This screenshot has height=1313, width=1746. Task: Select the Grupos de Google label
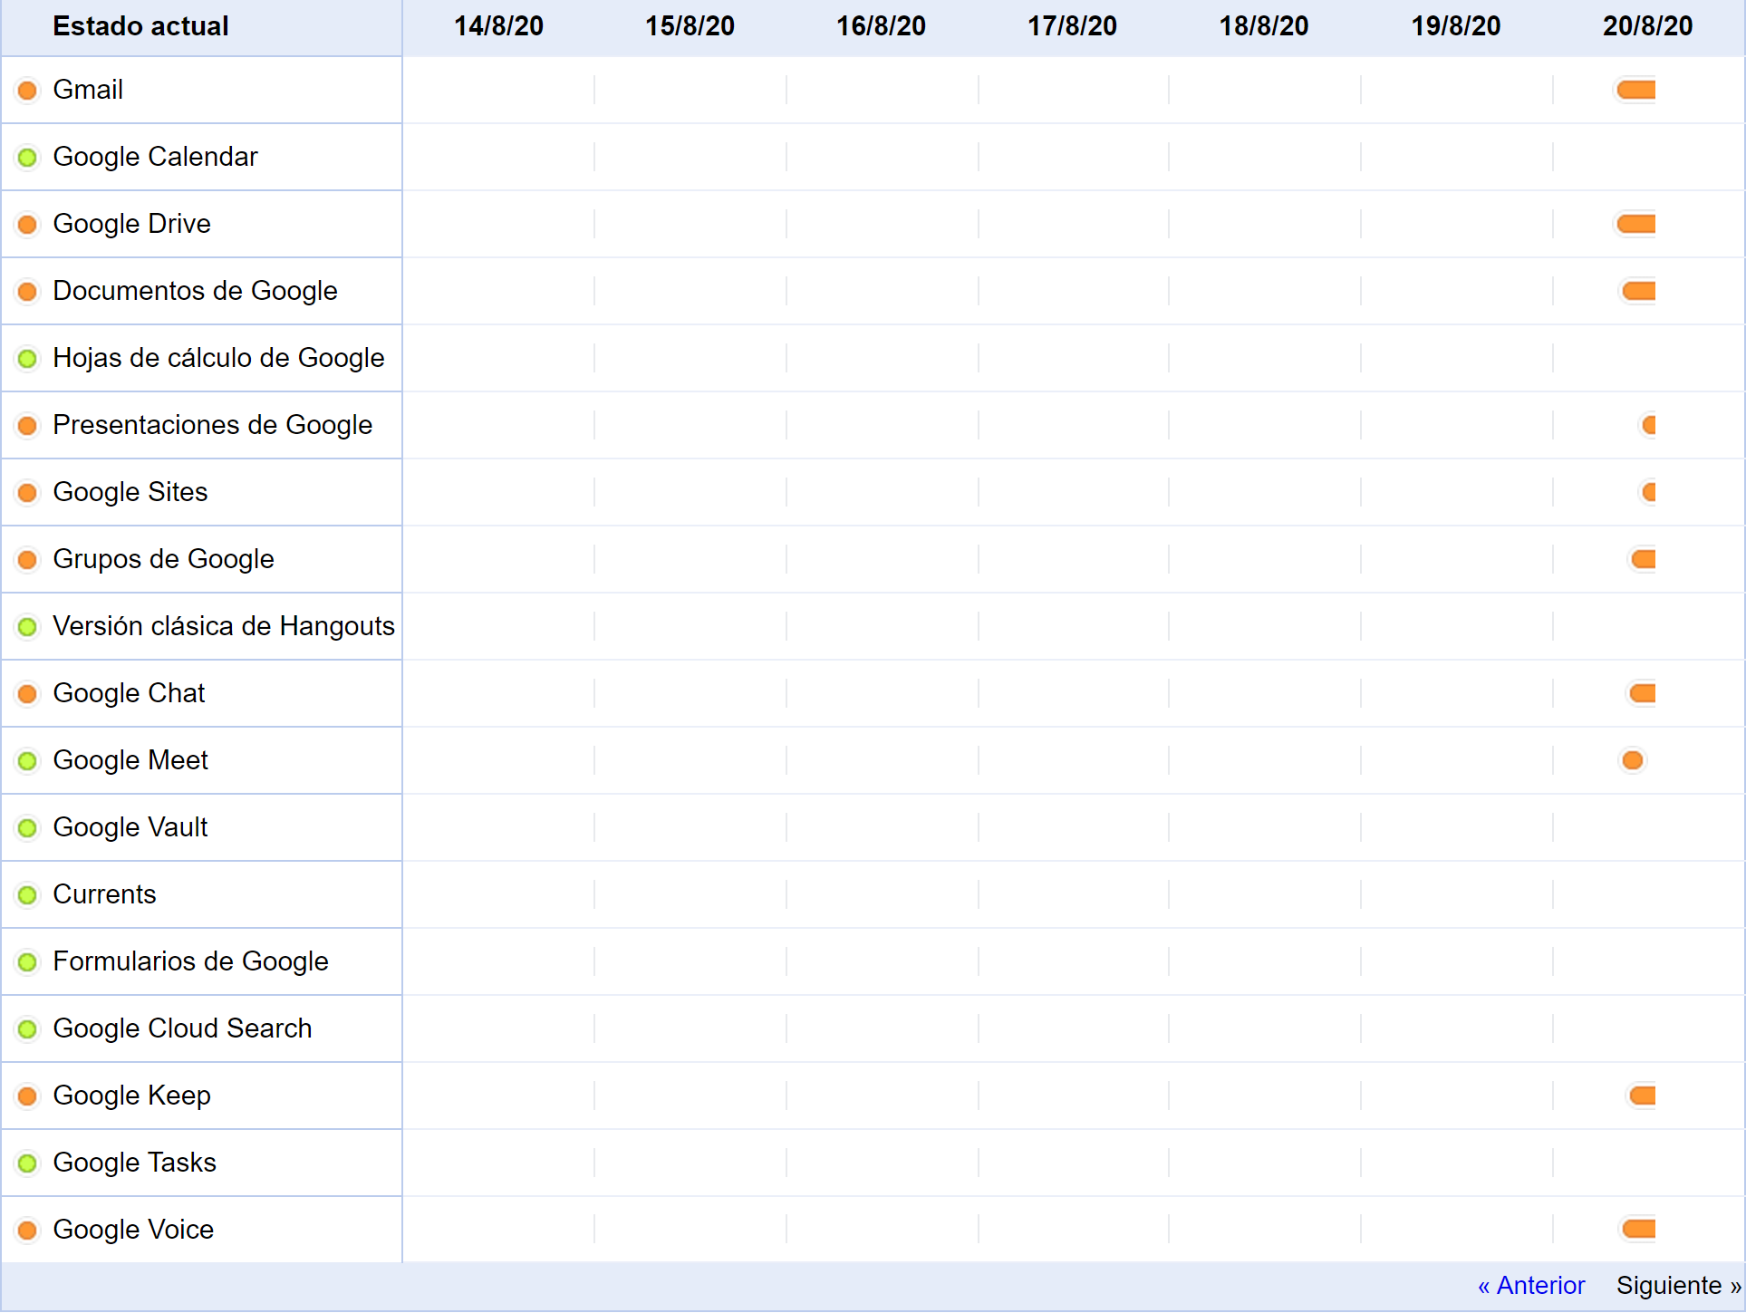(x=163, y=559)
